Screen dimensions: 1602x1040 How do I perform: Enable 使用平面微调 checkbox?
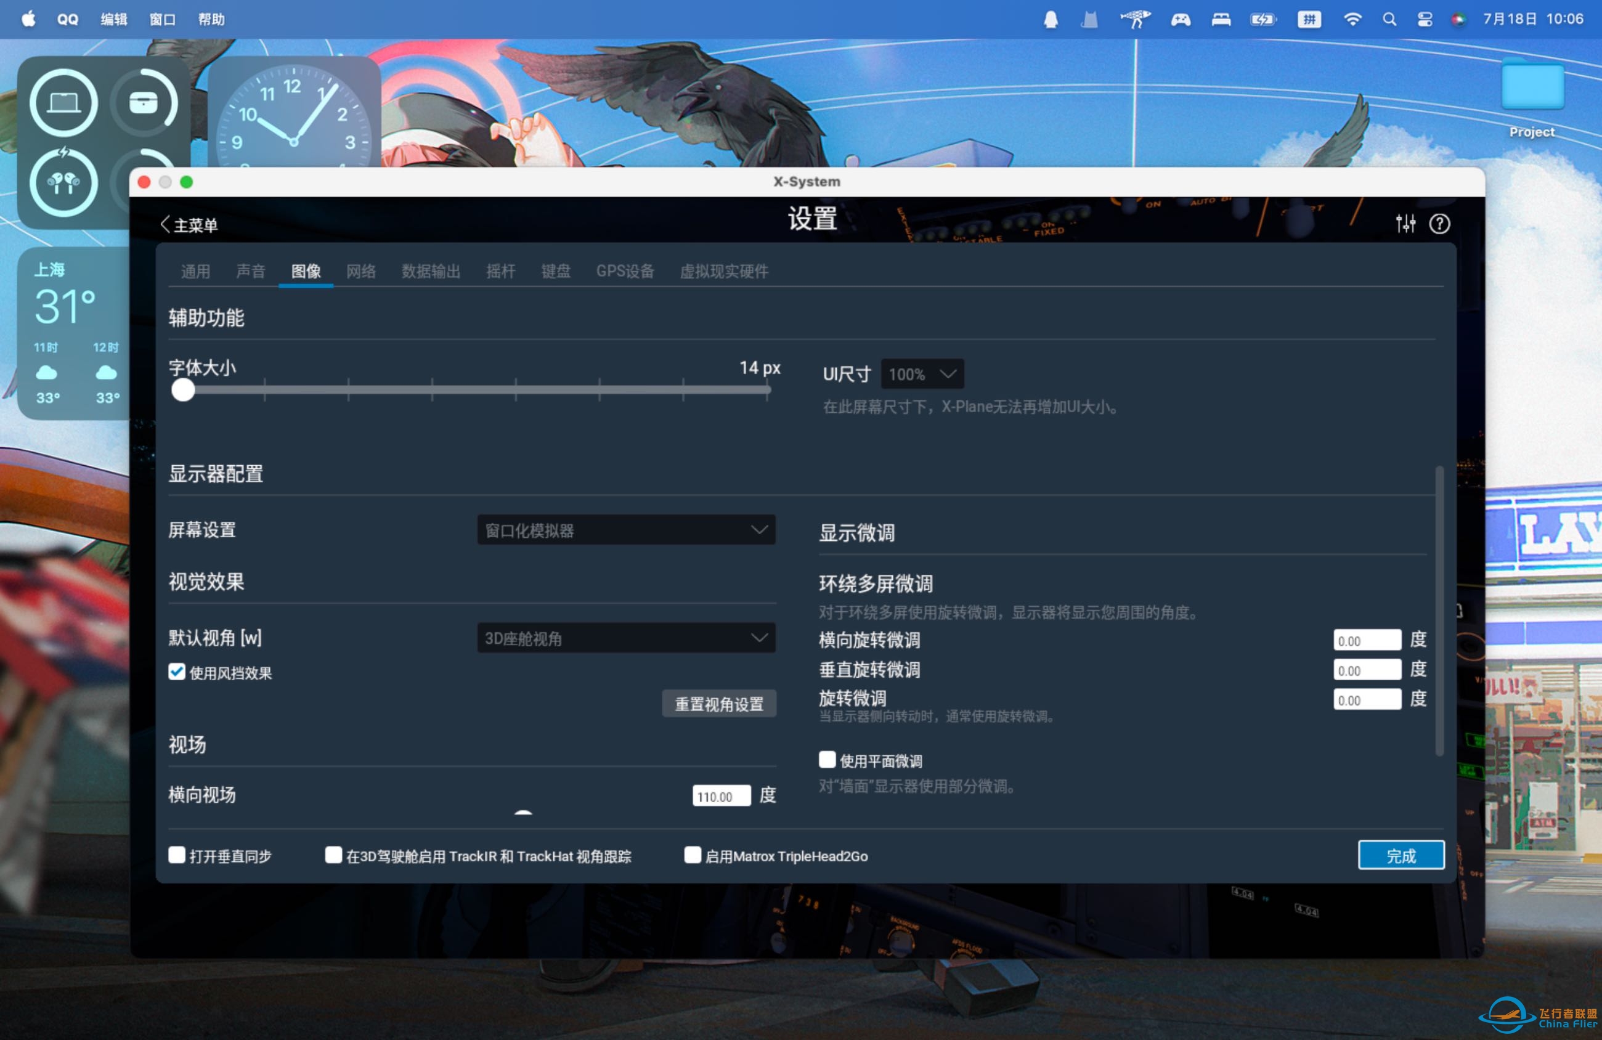coord(827,759)
